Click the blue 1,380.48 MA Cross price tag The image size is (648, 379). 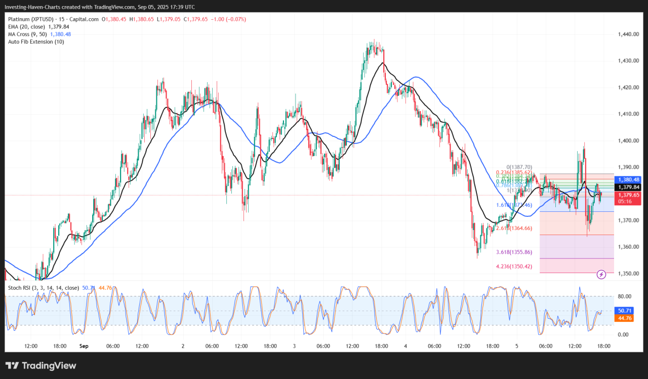[628, 179]
